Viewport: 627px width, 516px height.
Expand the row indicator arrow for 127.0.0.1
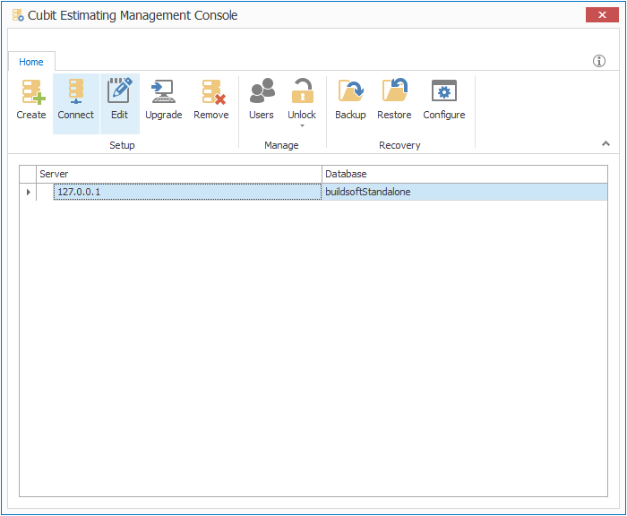pyautogui.click(x=28, y=192)
